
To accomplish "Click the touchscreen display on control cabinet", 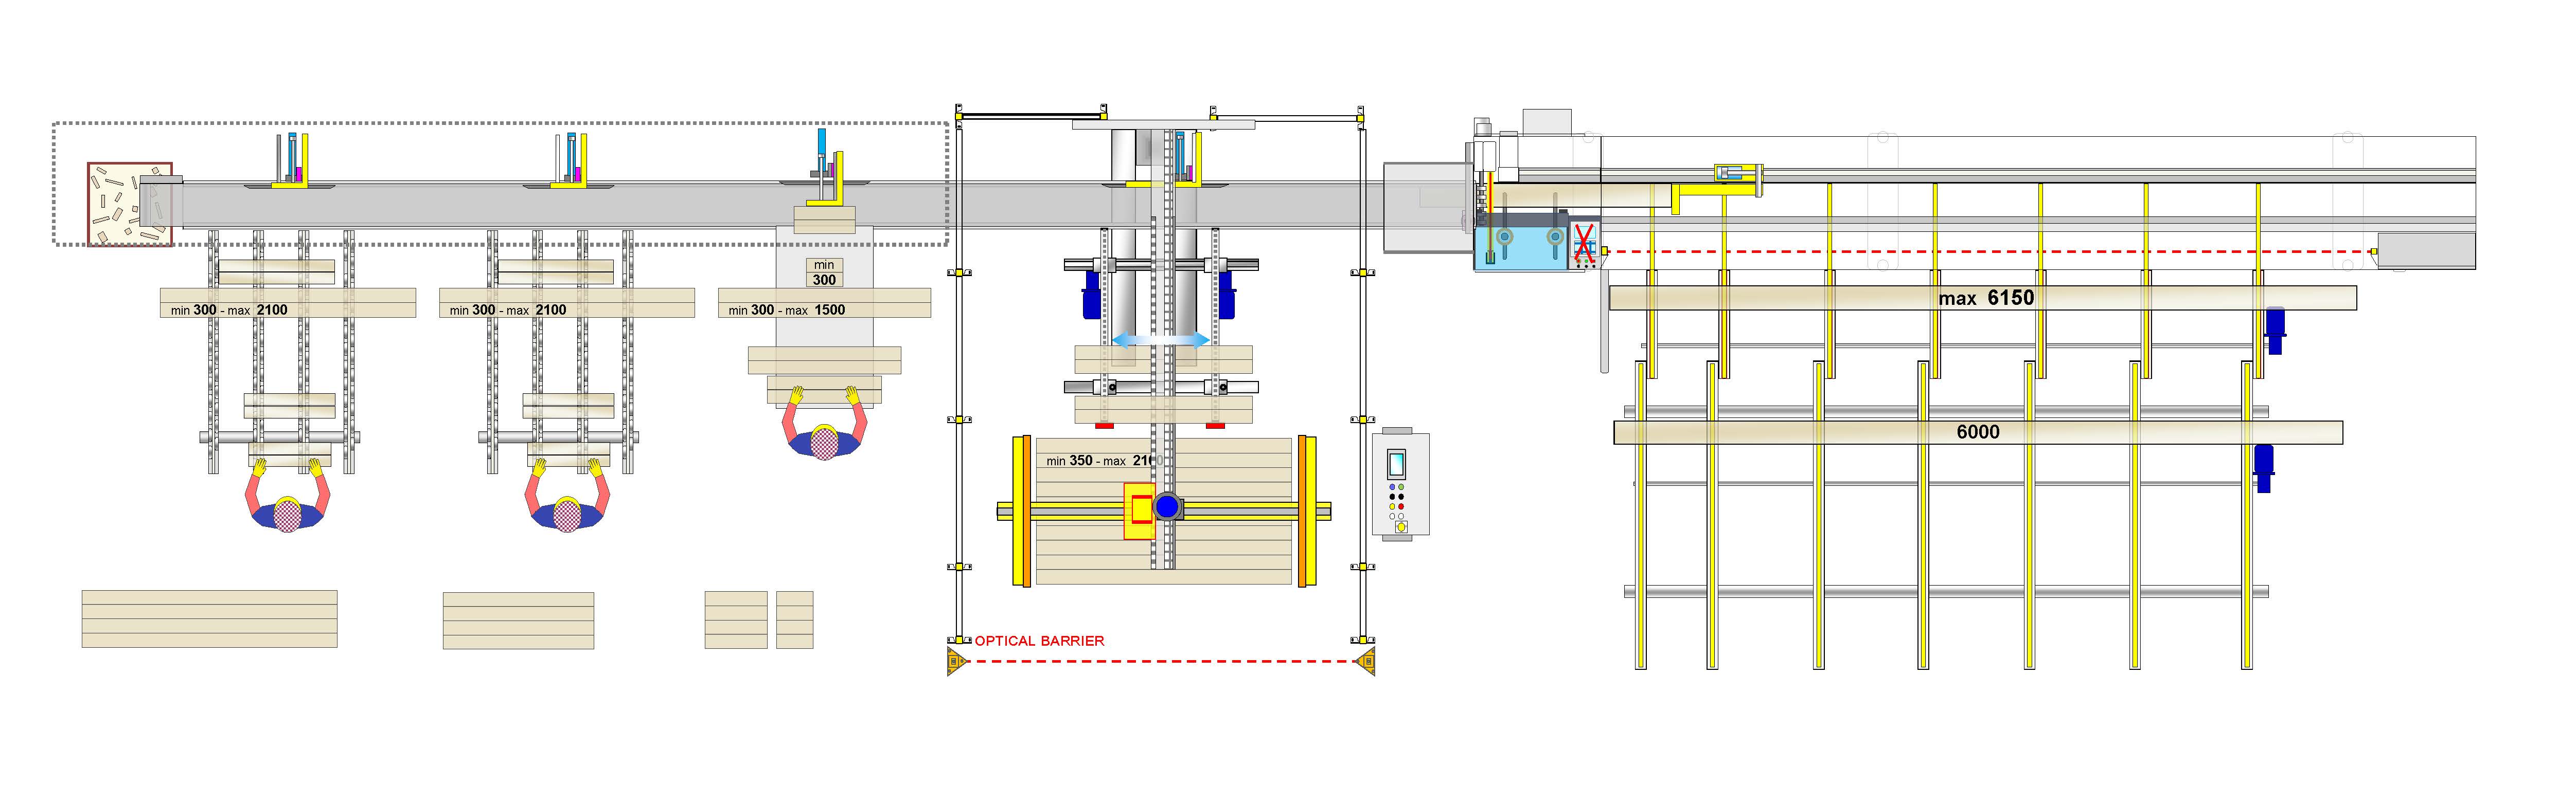I will (1397, 464).
